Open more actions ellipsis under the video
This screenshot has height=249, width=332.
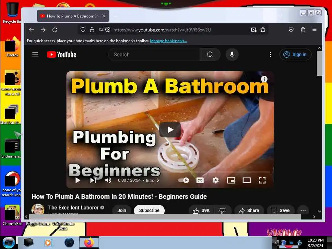click(x=303, y=210)
